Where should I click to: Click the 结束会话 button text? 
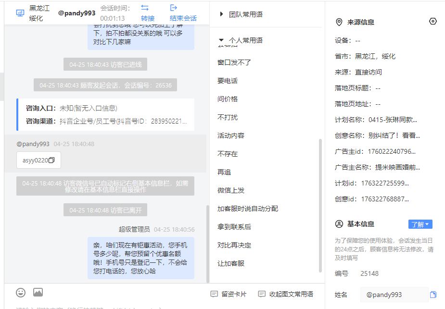(183, 18)
